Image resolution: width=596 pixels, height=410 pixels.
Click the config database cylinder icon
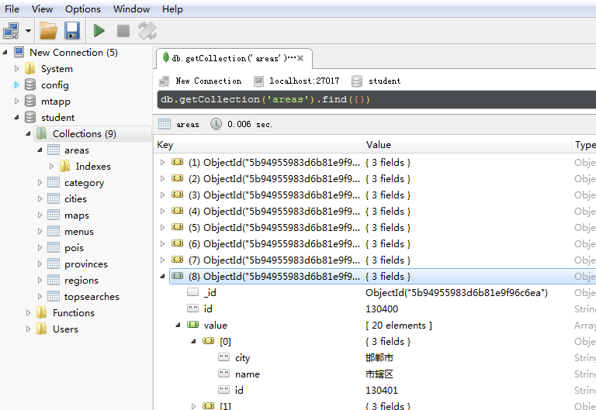[30, 84]
